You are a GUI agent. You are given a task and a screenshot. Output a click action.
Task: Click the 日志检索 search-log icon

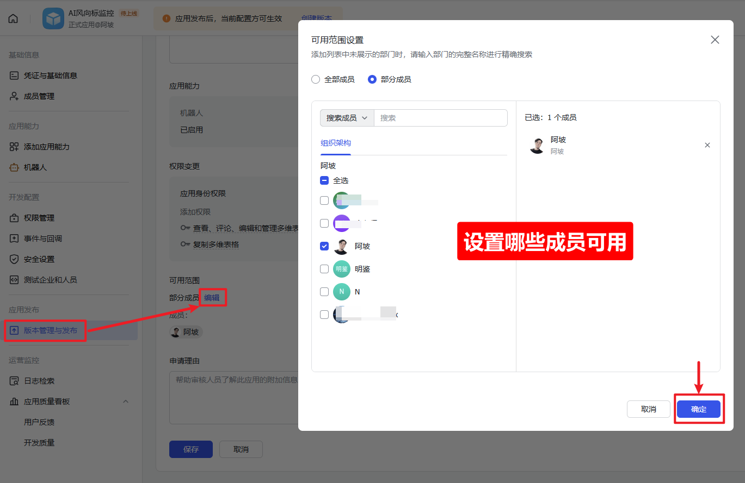(x=14, y=381)
